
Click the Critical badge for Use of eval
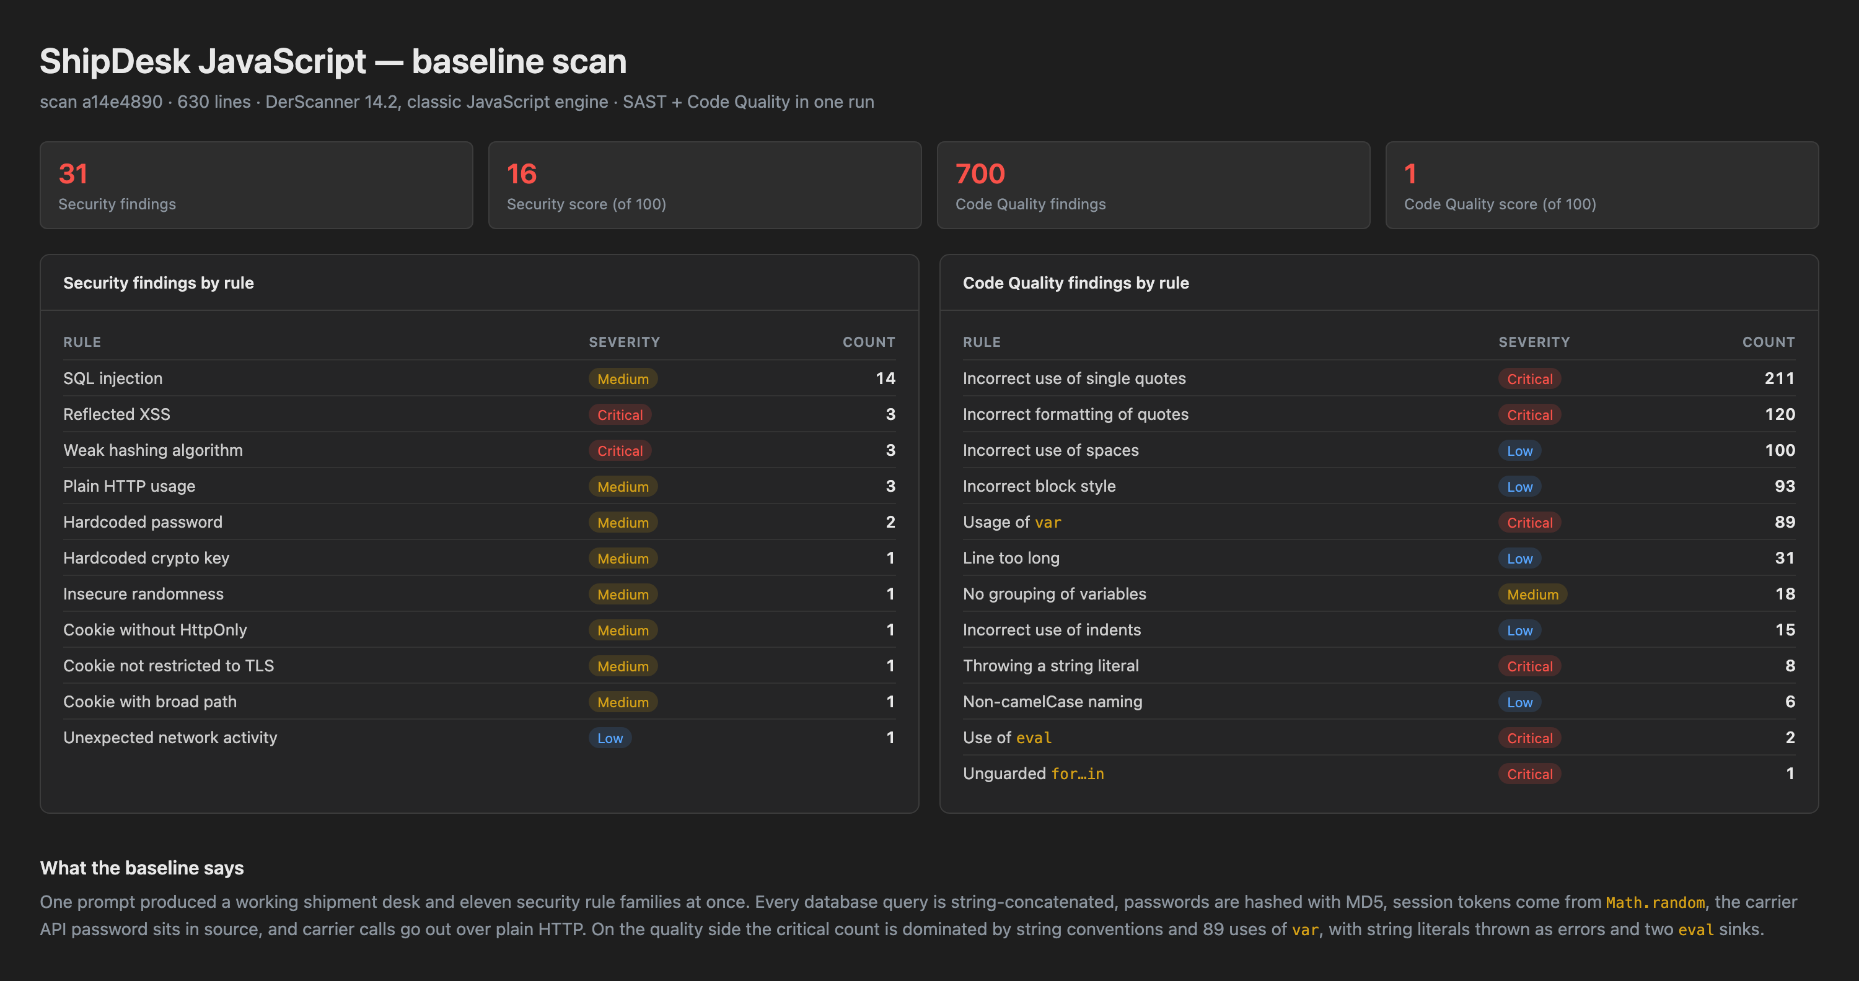tap(1529, 738)
